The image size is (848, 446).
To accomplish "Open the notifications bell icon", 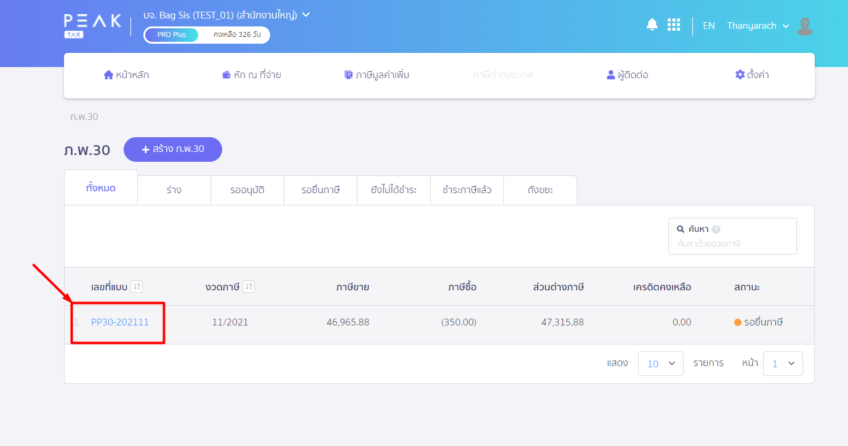I will click(652, 25).
